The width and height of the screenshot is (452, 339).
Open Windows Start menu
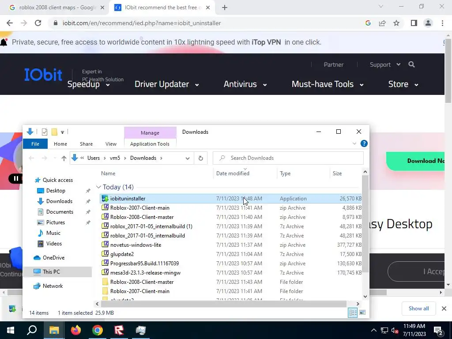pos(11,330)
